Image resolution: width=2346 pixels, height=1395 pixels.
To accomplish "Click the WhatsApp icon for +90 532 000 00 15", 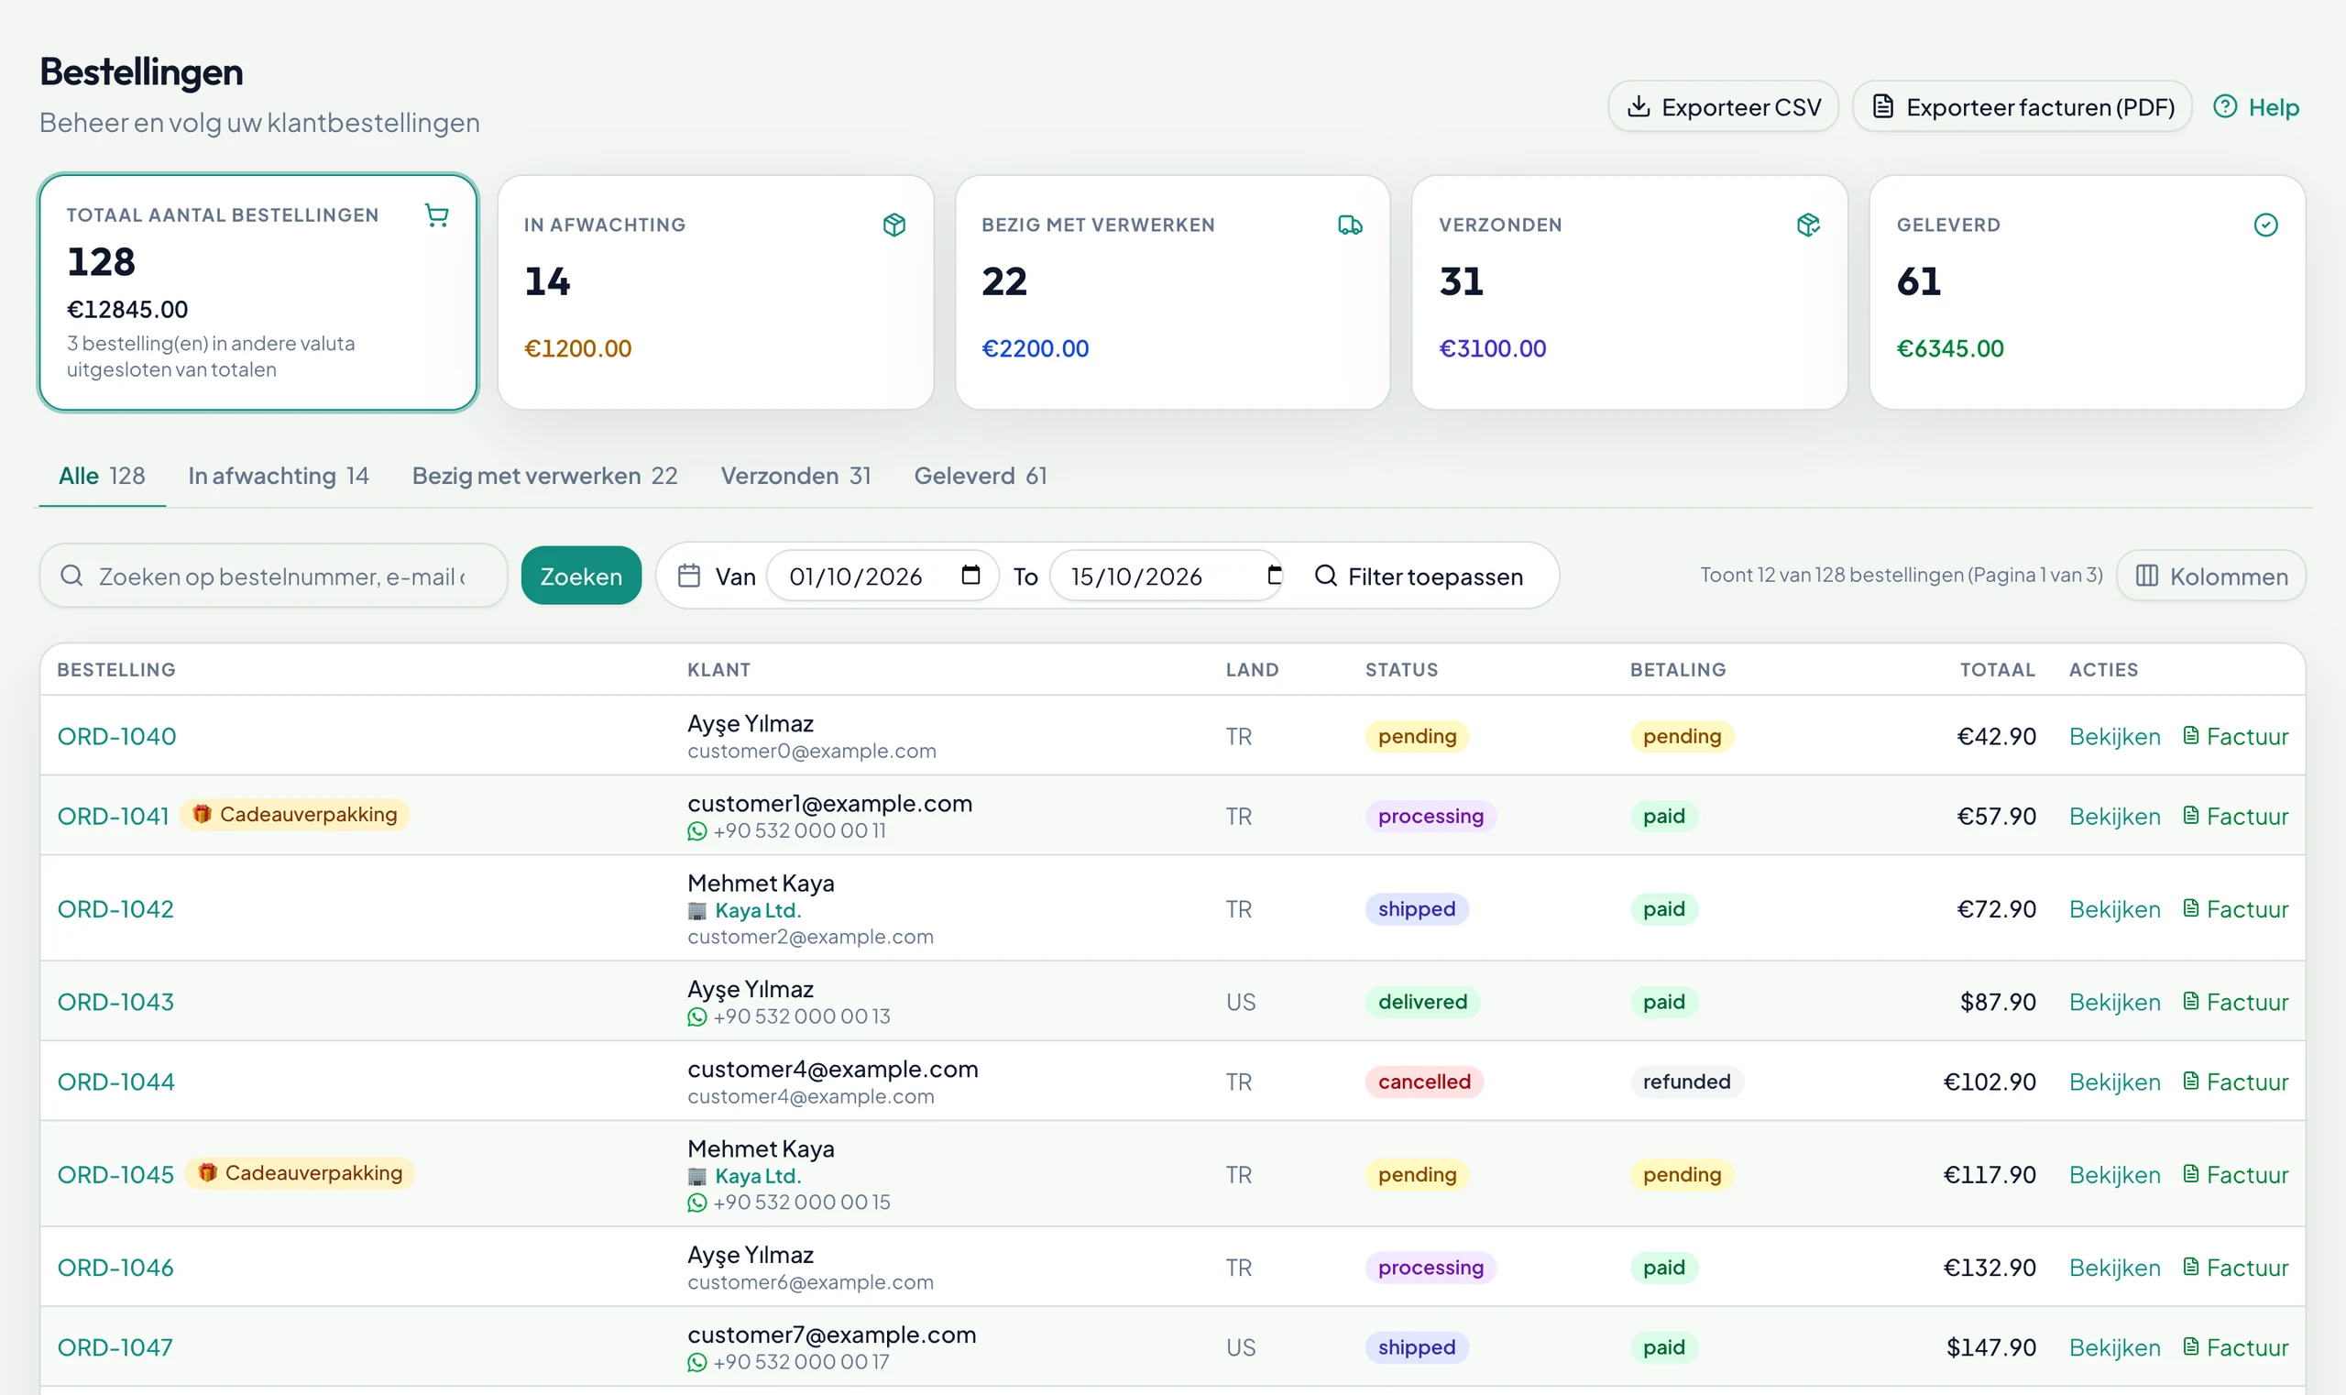I will pos(696,1203).
